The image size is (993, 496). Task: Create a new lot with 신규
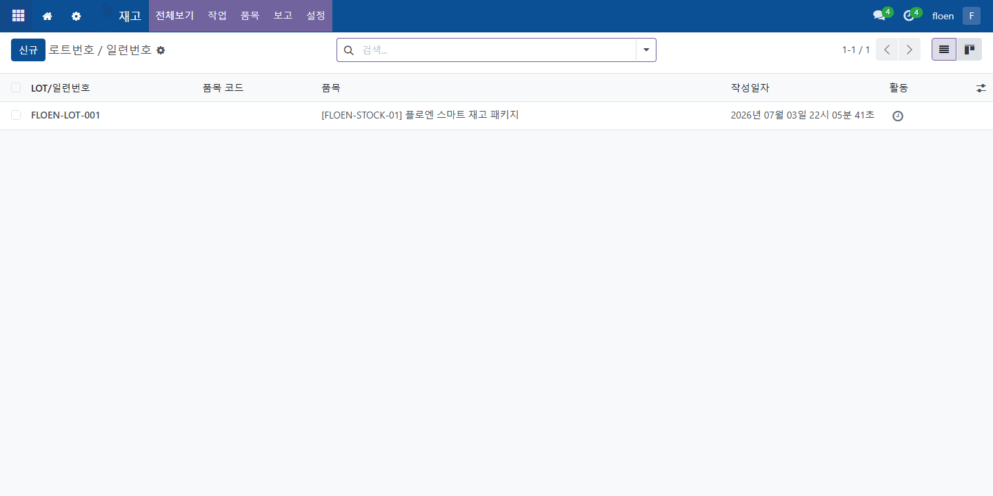pos(28,50)
